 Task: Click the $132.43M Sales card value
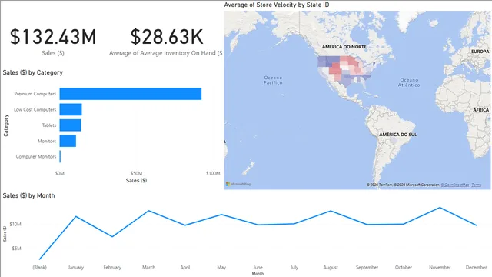[53, 37]
